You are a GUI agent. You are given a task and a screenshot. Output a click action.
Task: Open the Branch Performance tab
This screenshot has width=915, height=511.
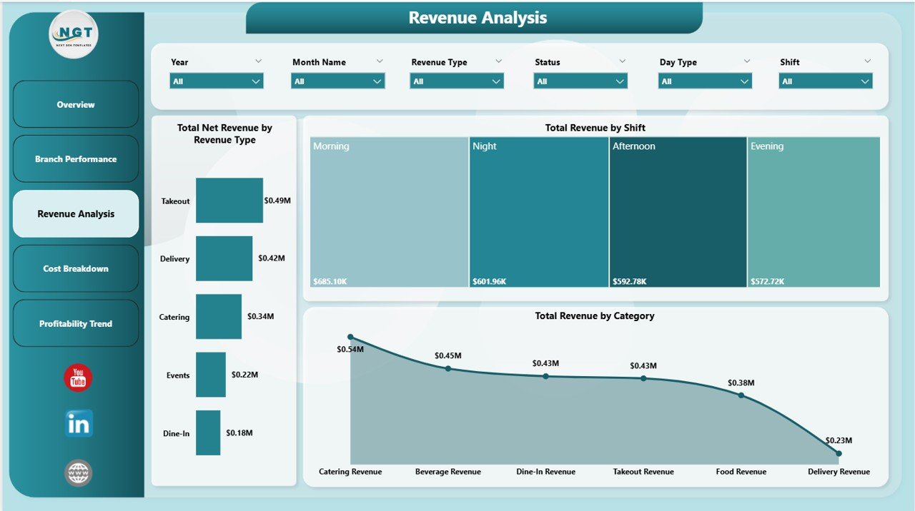[76, 158]
